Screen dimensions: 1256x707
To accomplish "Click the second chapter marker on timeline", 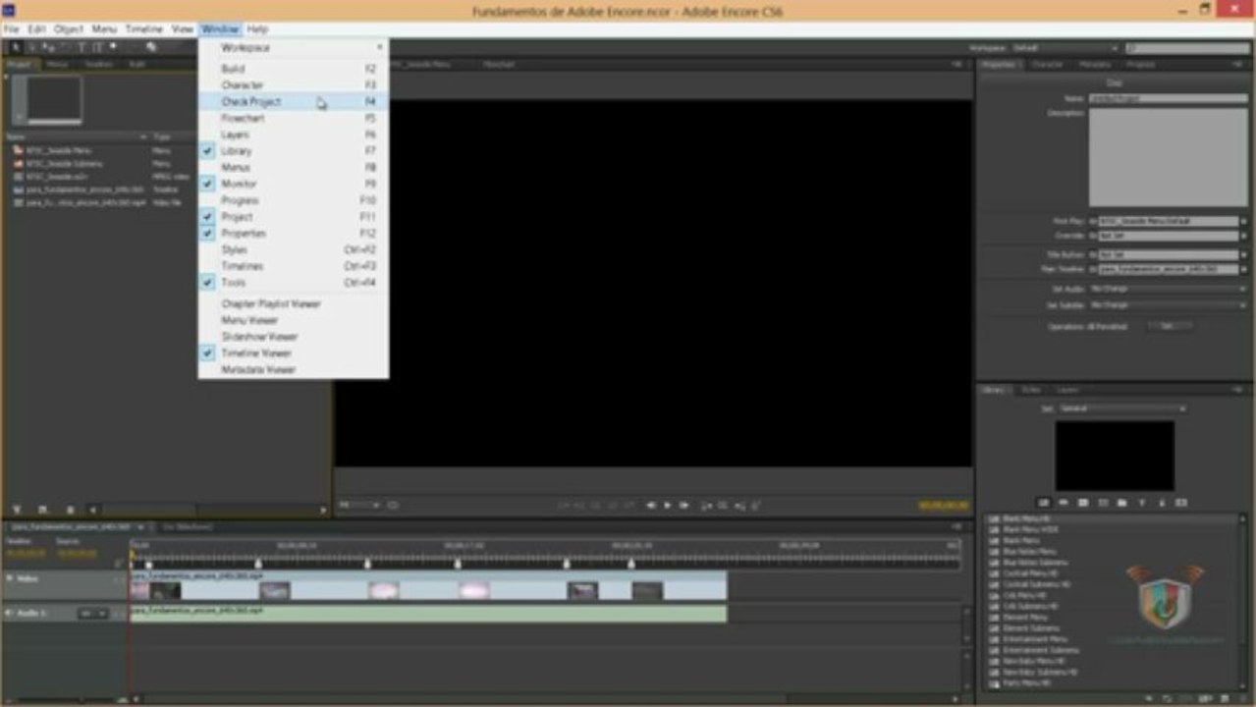I will (258, 564).
